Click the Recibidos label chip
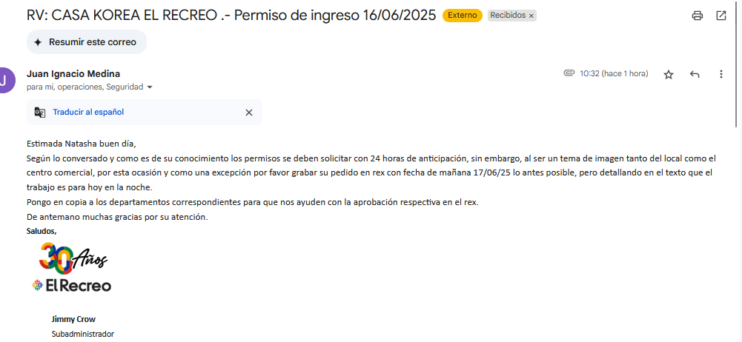The height and width of the screenshot is (342, 742). 507,15
